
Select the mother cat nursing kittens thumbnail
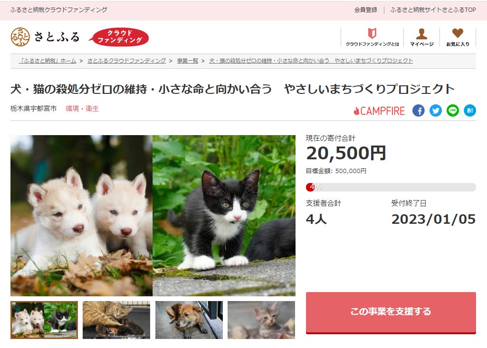pos(116,320)
